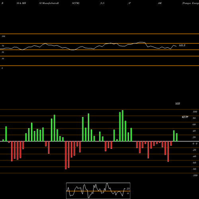Click the tallest green MR histogram bar
The width and height of the screenshot is (199, 199).
123,126
